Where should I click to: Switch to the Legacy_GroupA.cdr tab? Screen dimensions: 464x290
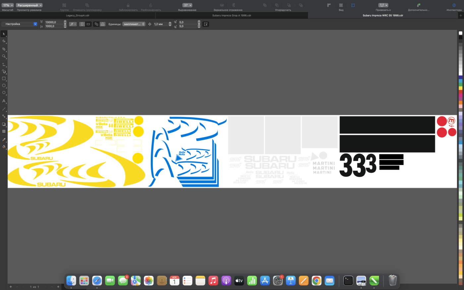point(78,16)
